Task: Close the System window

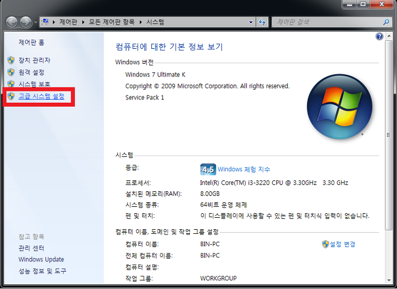Action: point(382,4)
